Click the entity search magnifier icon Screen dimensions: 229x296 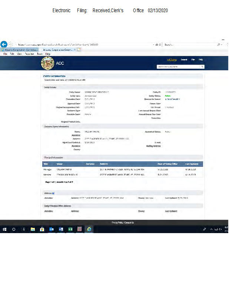(202, 67)
